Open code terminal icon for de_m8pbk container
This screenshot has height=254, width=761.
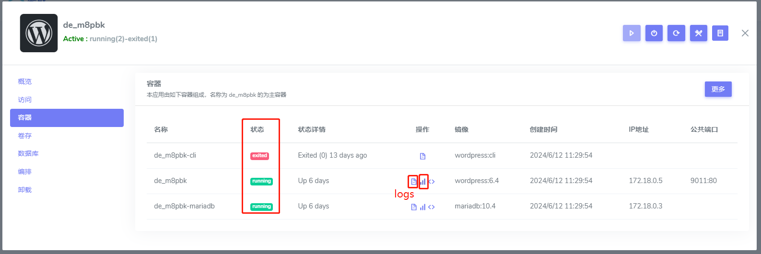coord(432,182)
